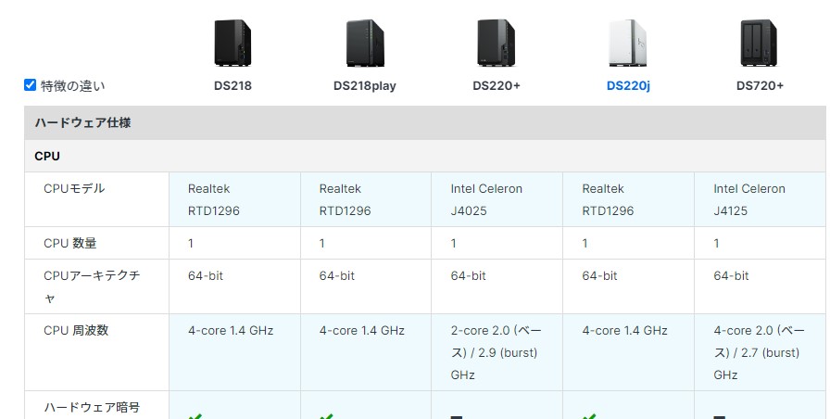Click the Intel Celeron J4025 cell
The image size is (830, 419).
click(x=497, y=199)
